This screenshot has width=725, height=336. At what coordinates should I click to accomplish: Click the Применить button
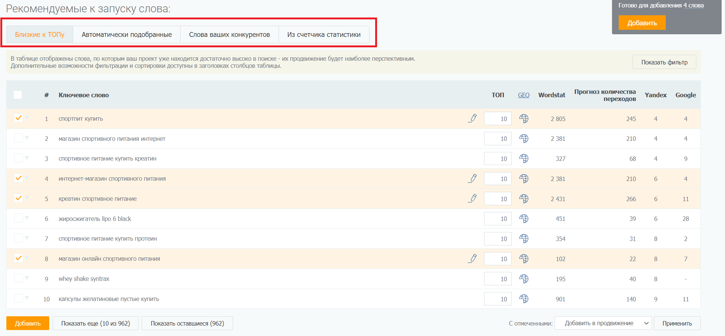pyautogui.click(x=677, y=323)
